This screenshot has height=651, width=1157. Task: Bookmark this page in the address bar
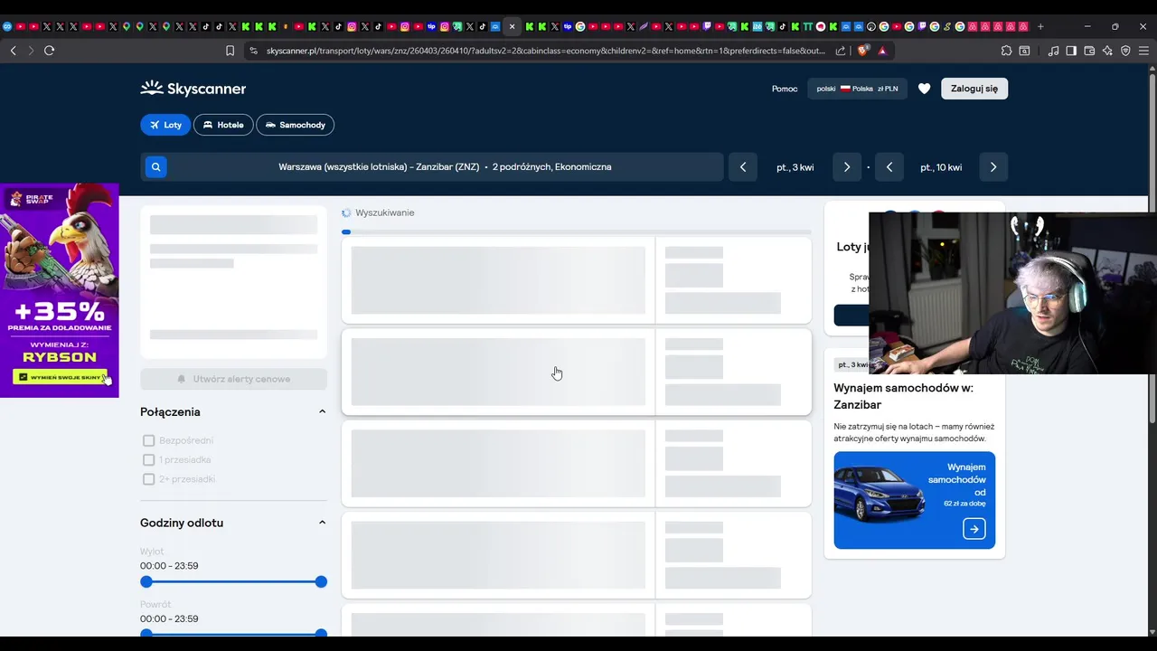(x=230, y=51)
